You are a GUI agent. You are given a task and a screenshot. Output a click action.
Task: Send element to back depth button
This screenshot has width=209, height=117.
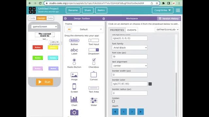pos(115,112)
